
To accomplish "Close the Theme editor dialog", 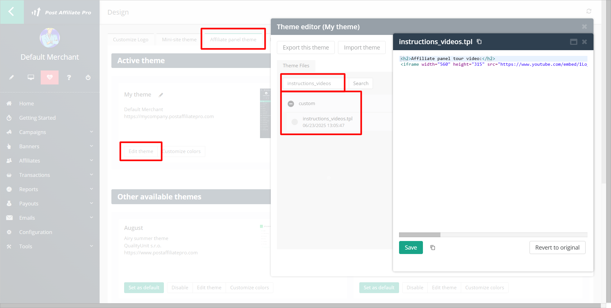I will coord(585,27).
